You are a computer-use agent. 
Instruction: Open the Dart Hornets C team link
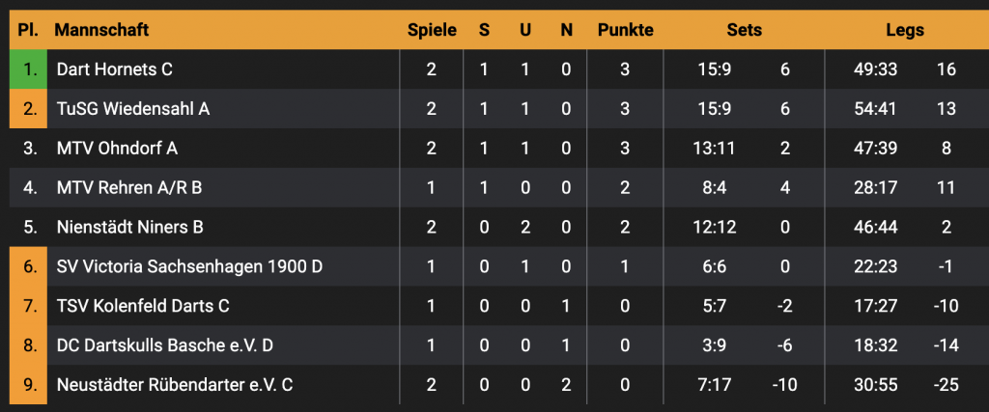115,69
